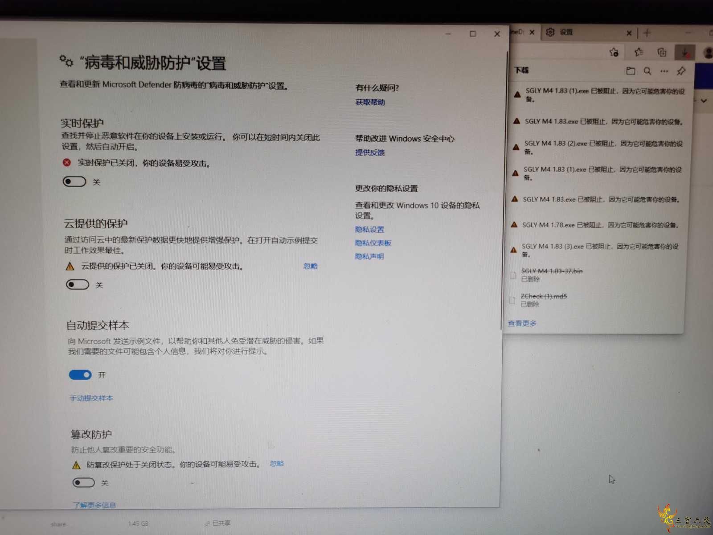Maximize the Windows Security settings window
The width and height of the screenshot is (713, 535).
473,34
